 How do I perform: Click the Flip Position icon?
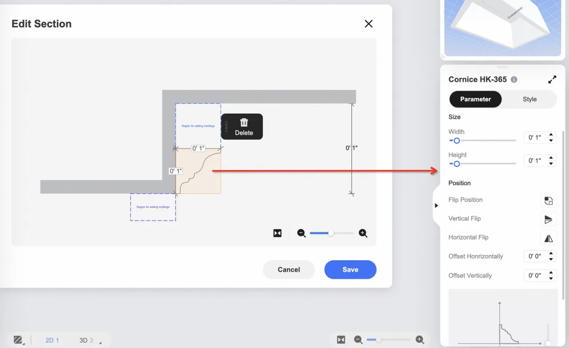click(548, 200)
